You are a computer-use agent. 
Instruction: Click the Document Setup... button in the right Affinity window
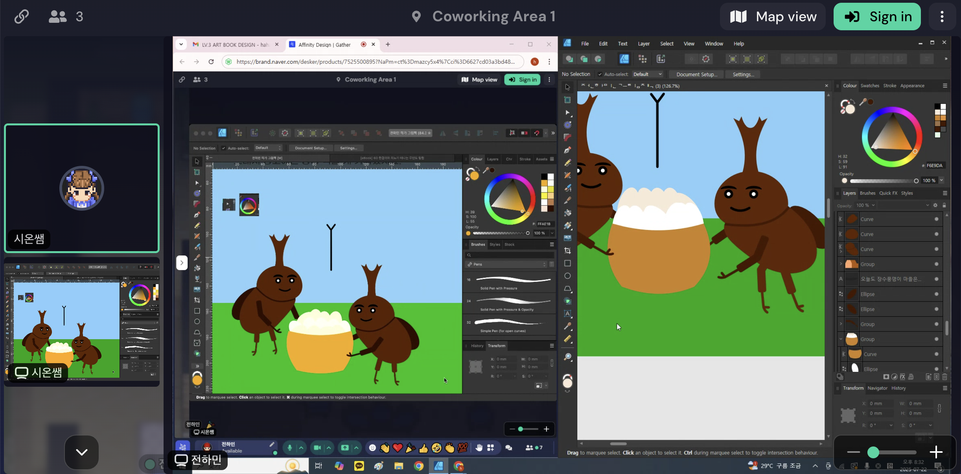click(697, 74)
